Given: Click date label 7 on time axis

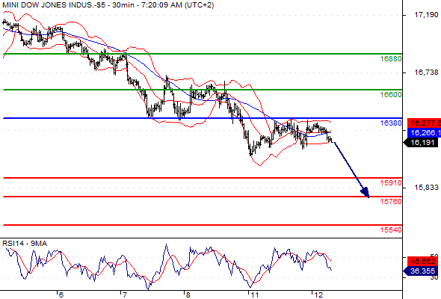Looking at the screenshot, I should click(125, 295).
